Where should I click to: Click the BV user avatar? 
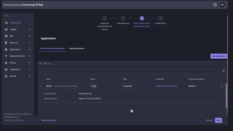click(x=222, y=5)
